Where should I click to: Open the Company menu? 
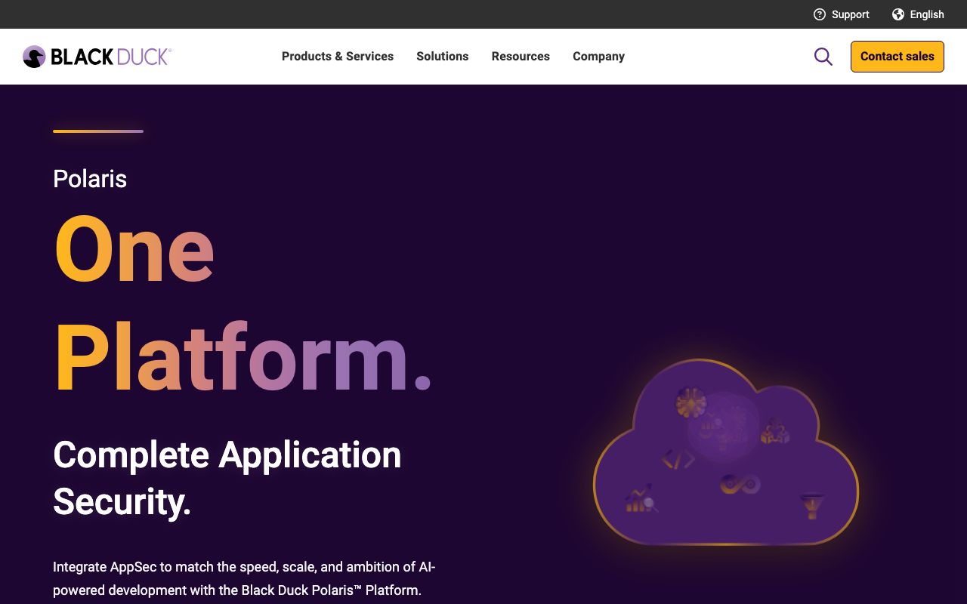(x=598, y=57)
